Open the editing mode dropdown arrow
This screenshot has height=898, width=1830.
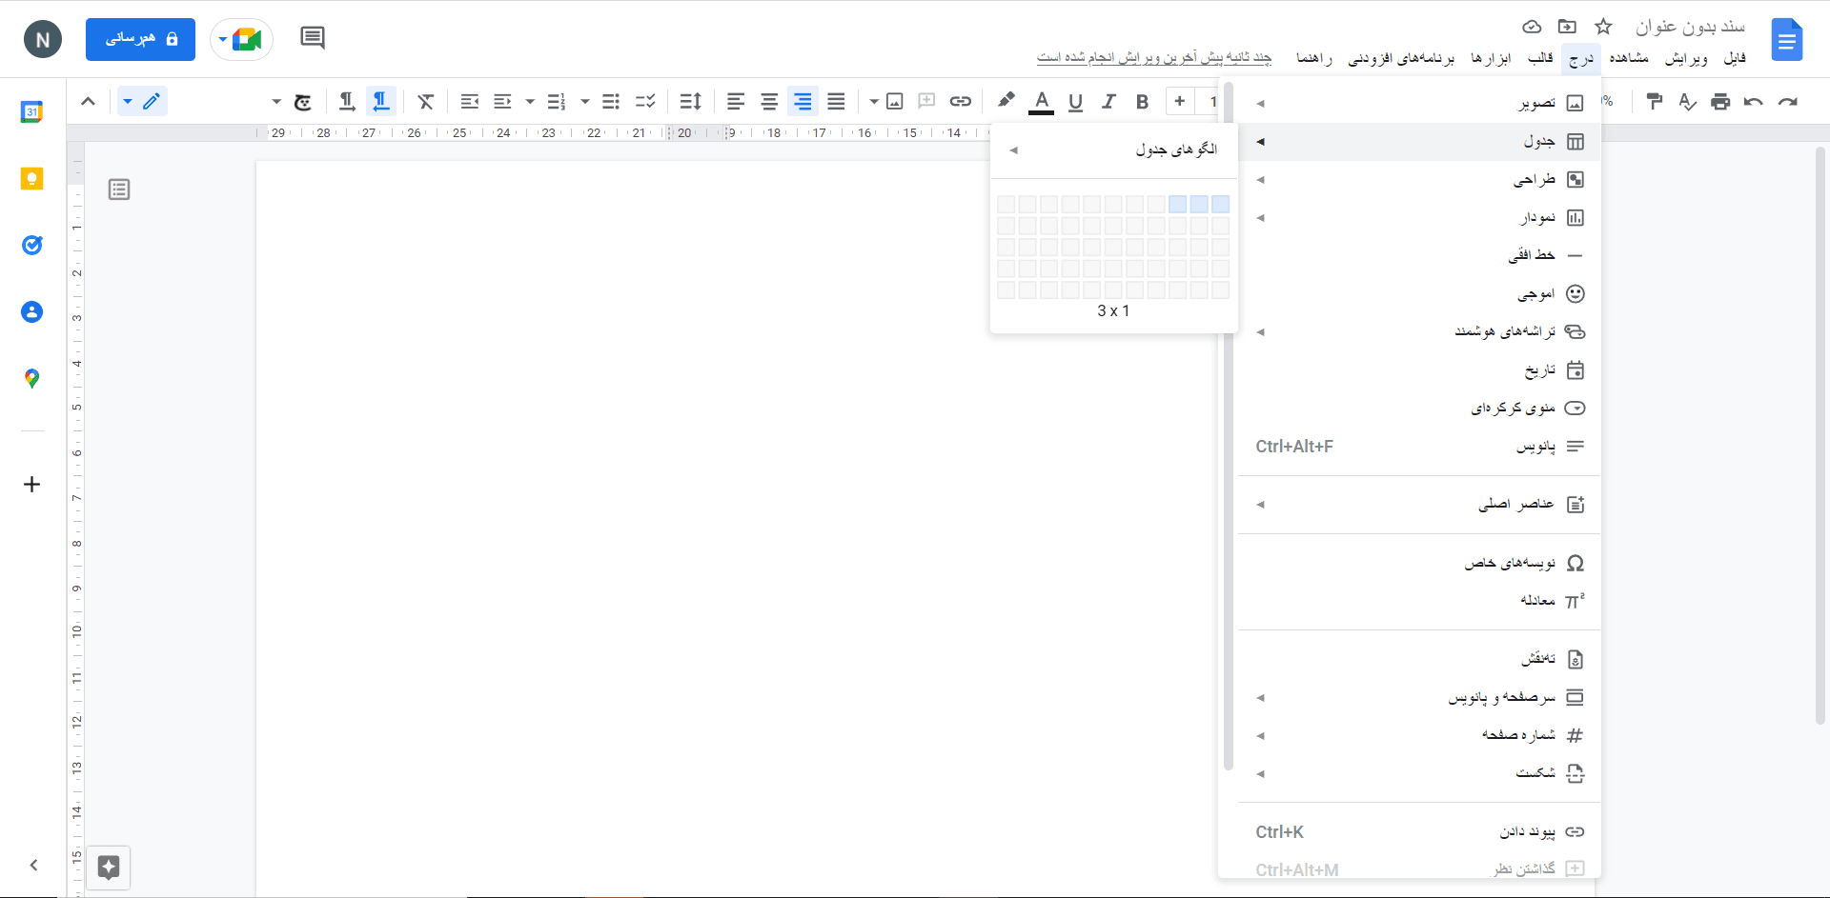point(129,101)
